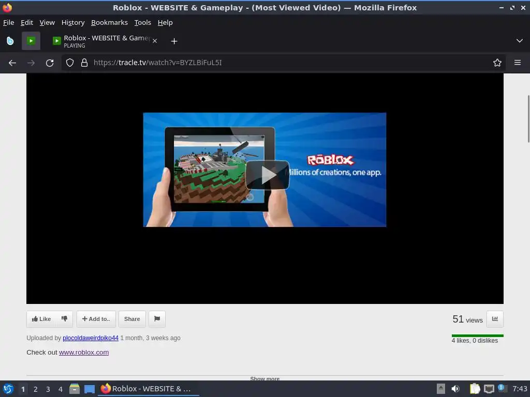Like the video with thumbs up
This screenshot has height=397, width=530.
pos(41,319)
